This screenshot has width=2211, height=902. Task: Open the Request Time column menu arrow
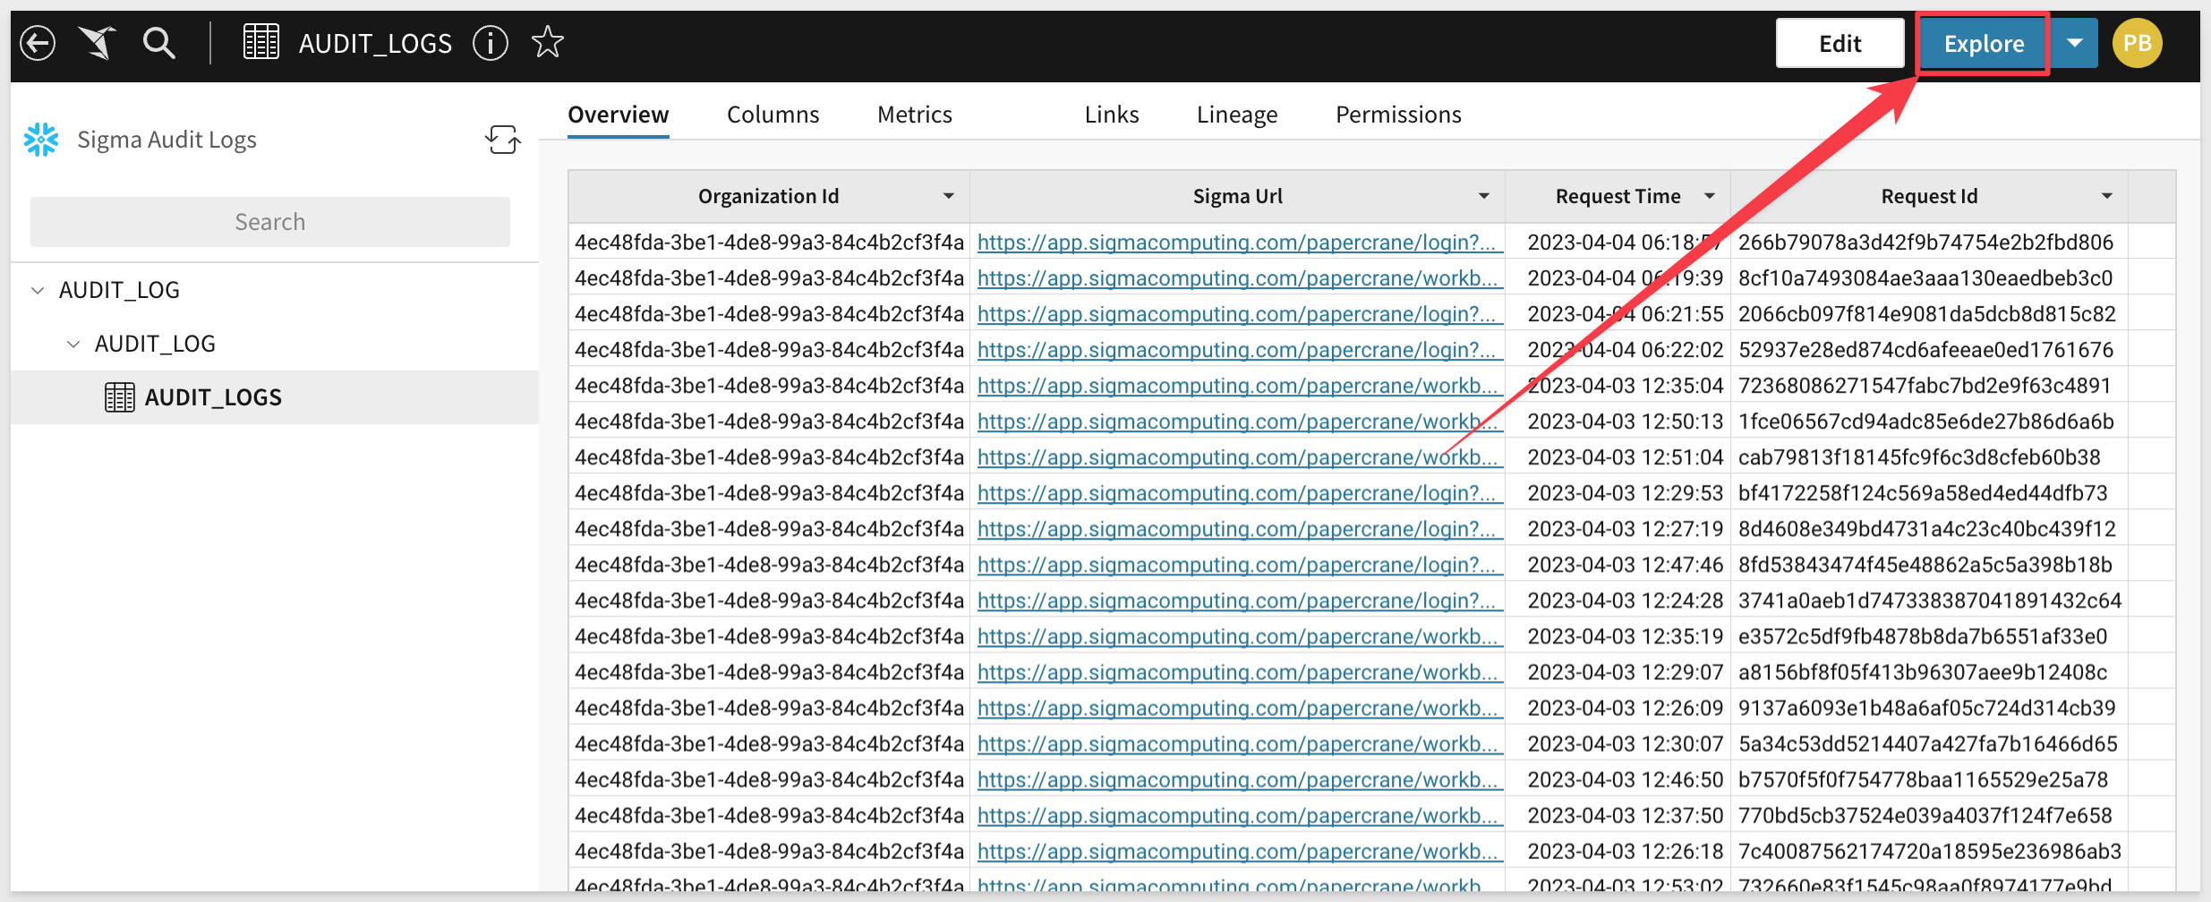coord(1710,196)
